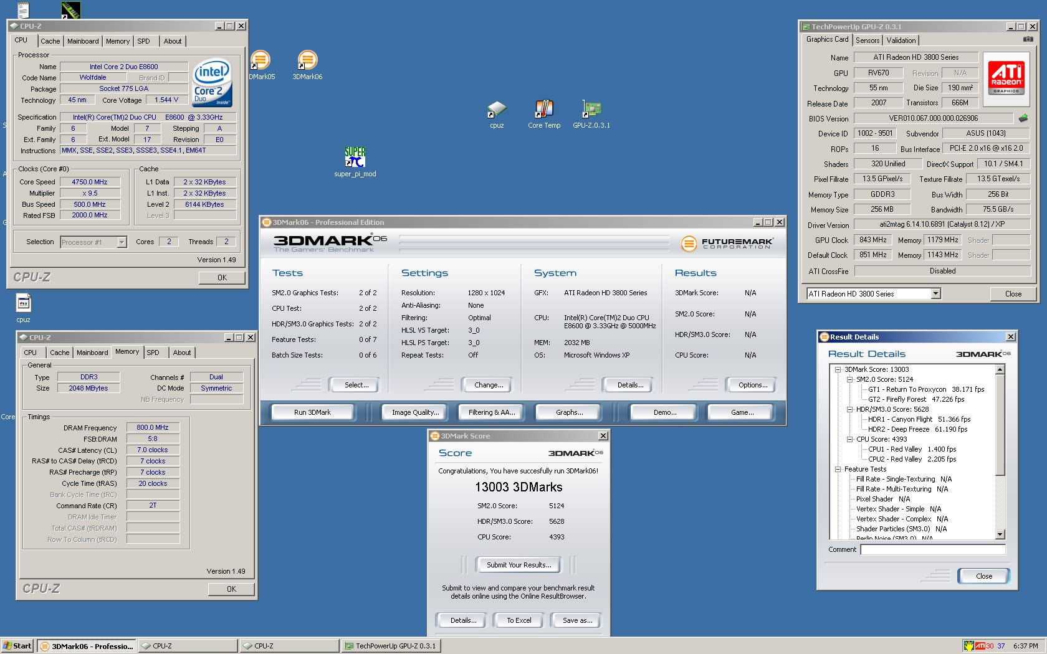Screen dimensions: 1047x654
Task: Click the Graphs button in 3DMark06
Action: 570,412
